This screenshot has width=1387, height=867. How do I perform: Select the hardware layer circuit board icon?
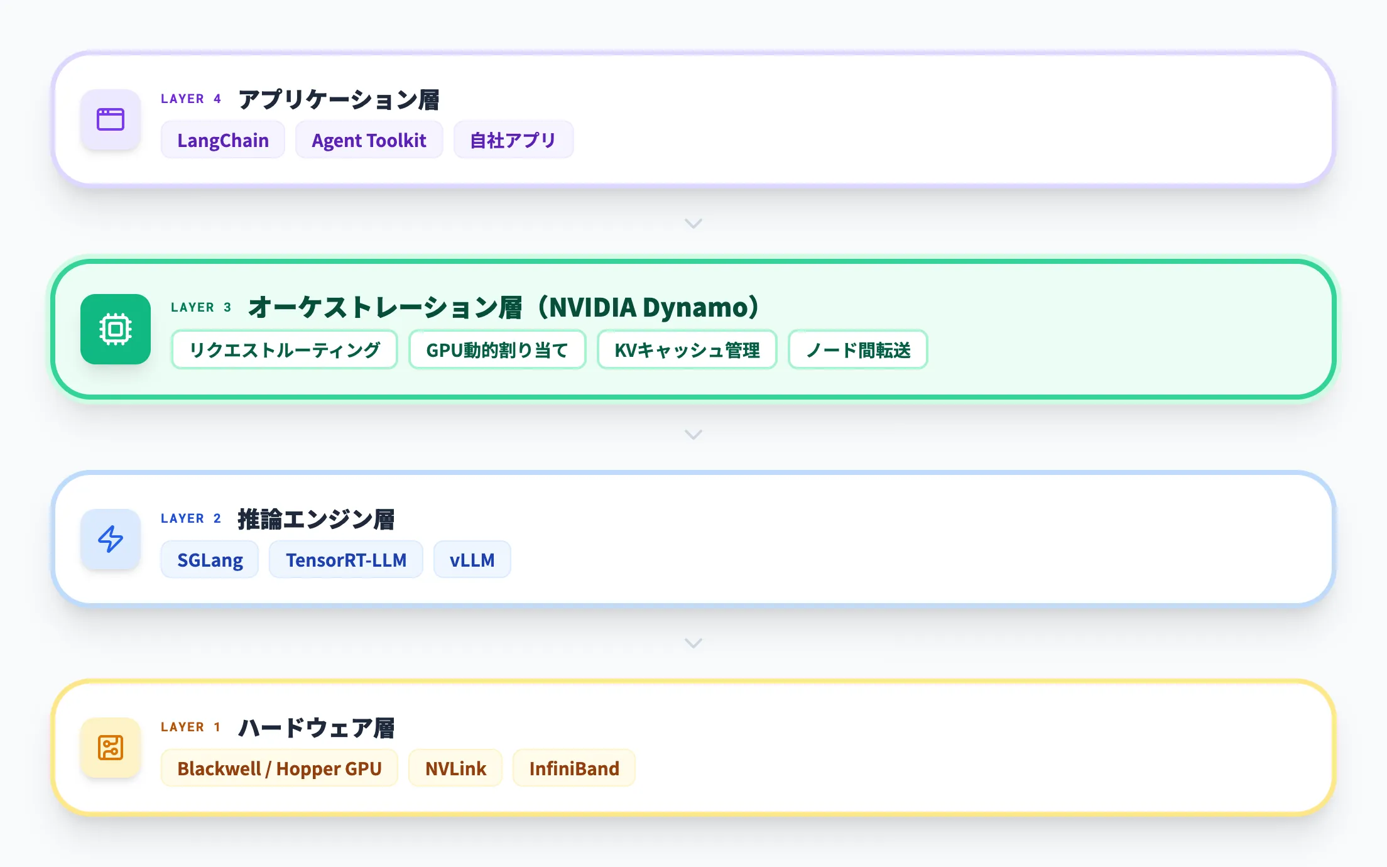pos(110,748)
